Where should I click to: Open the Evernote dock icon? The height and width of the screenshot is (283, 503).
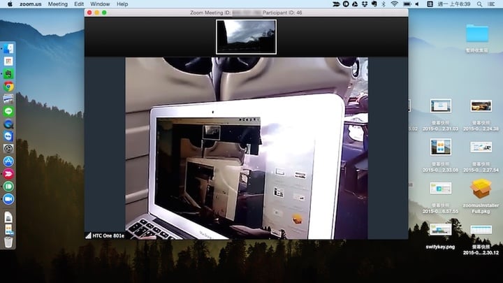8,73
